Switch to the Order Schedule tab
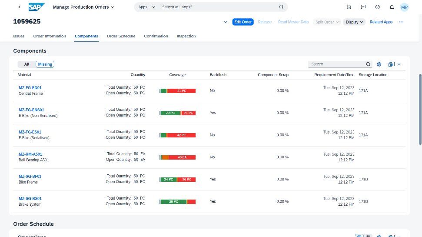The image size is (422, 237). (x=121, y=36)
